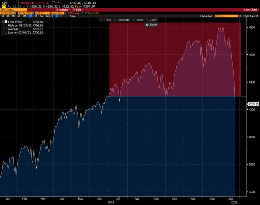Screen dimensions: 260x205
Task: Click the High on 01/03/22 legend row
Action: click(24, 25)
